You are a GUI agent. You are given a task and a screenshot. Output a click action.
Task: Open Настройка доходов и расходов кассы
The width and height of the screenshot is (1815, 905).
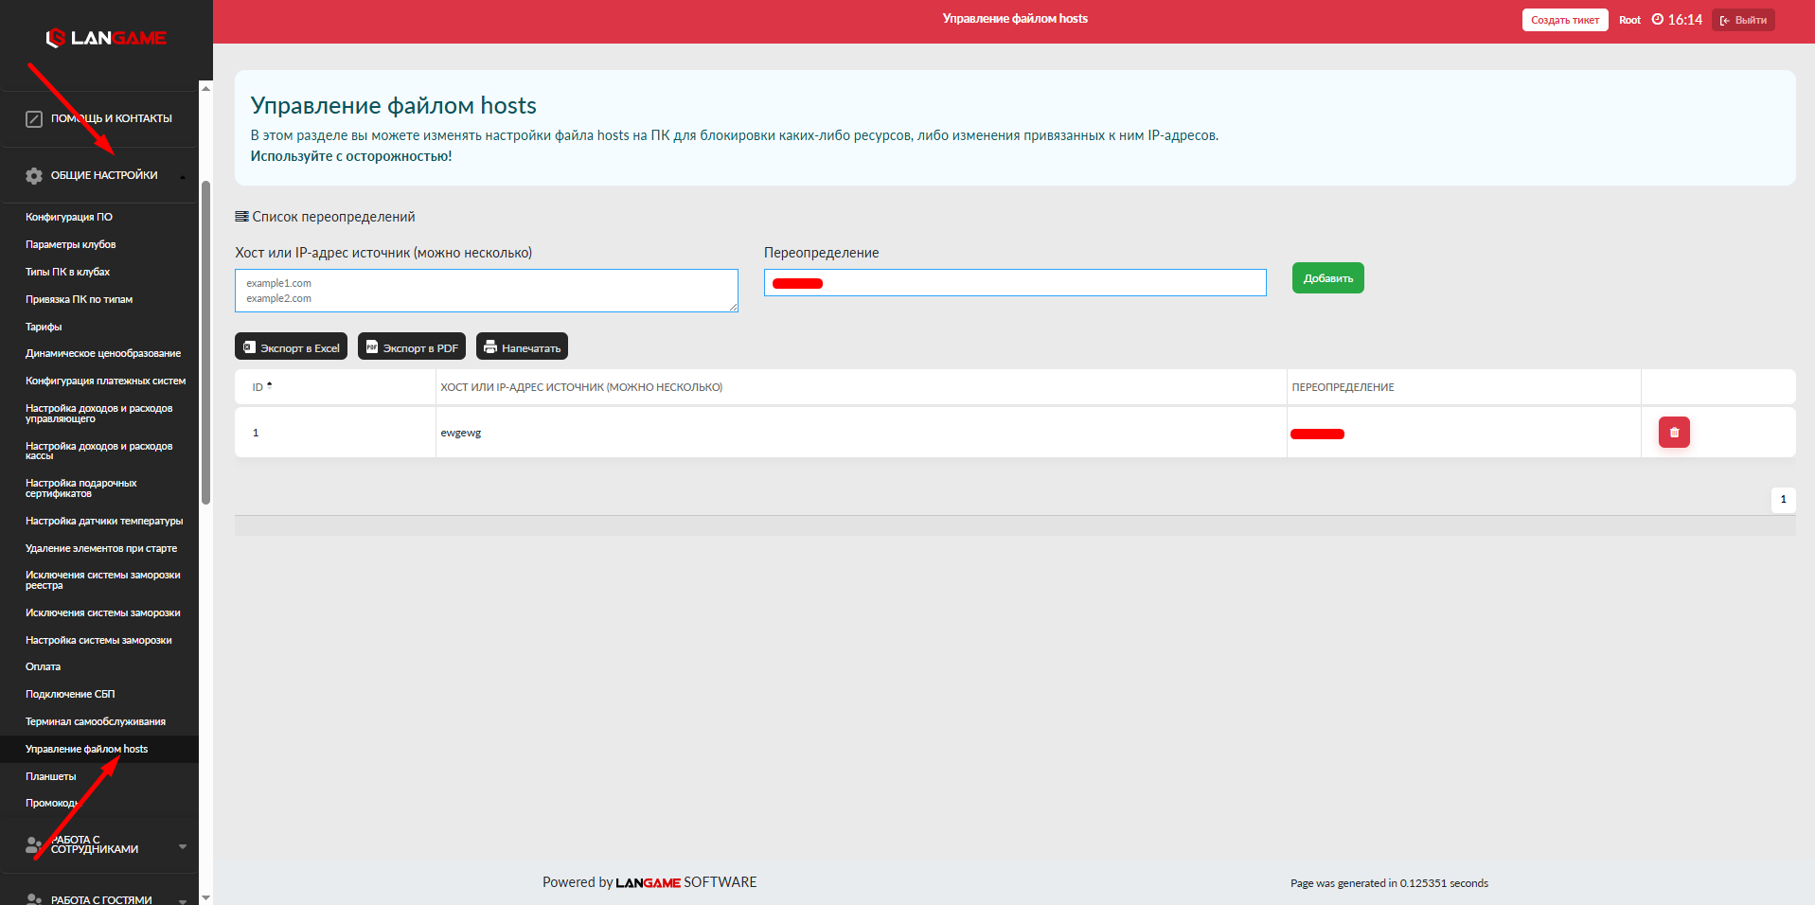pos(98,451)
